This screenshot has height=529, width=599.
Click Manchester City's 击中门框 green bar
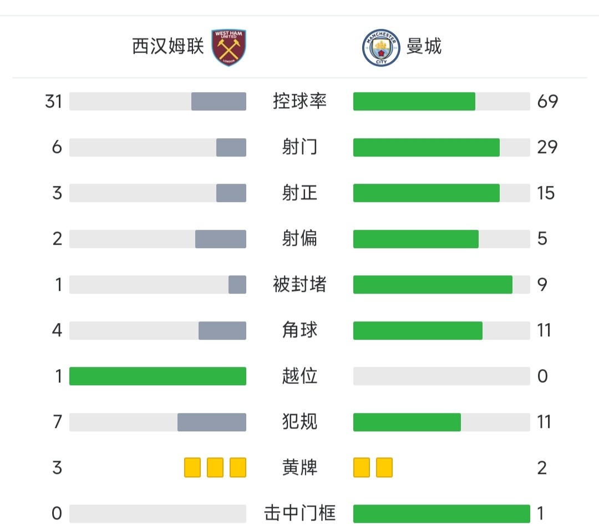click(441, 513)
